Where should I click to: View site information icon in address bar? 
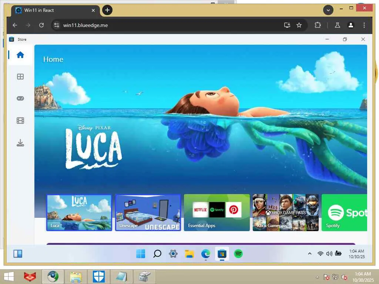click(57, 25)
